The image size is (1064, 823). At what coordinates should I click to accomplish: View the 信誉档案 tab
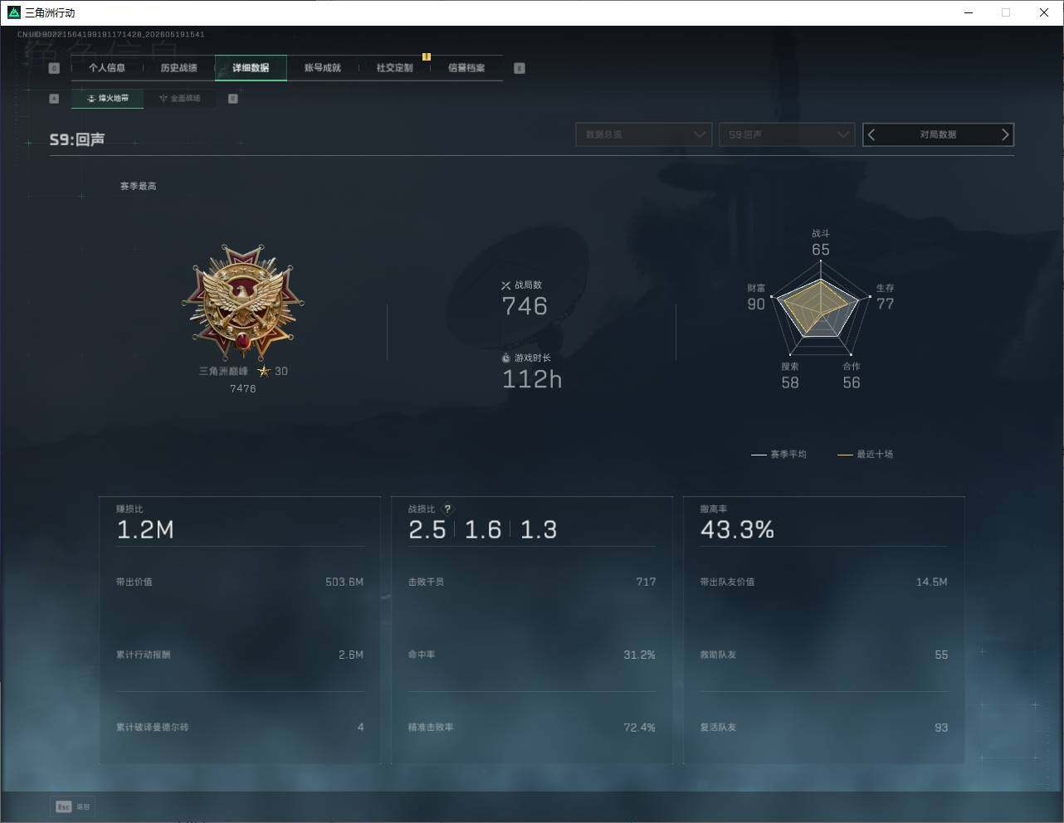click(466, 68)
